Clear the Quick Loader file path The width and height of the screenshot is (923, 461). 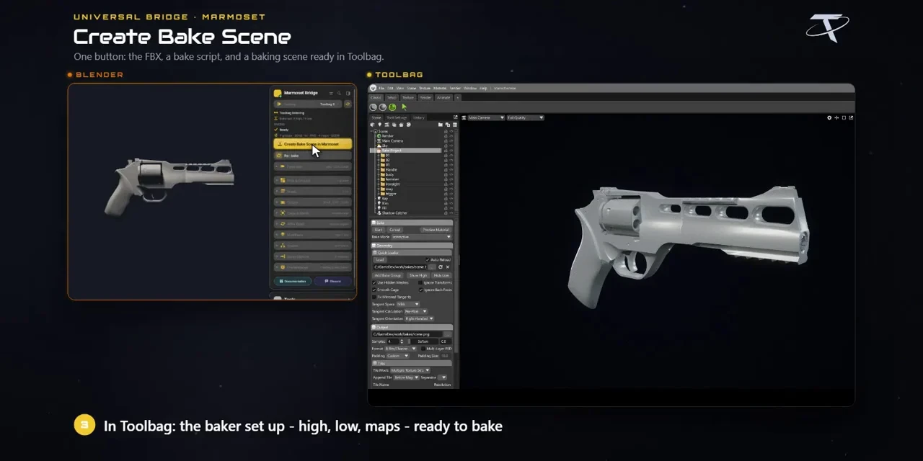[447, 267]
